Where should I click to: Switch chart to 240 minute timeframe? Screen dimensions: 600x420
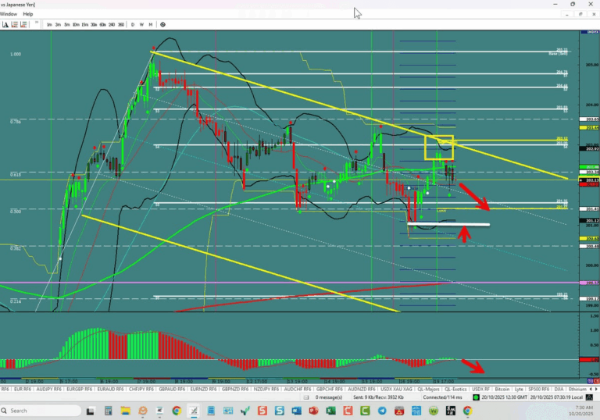112,24
